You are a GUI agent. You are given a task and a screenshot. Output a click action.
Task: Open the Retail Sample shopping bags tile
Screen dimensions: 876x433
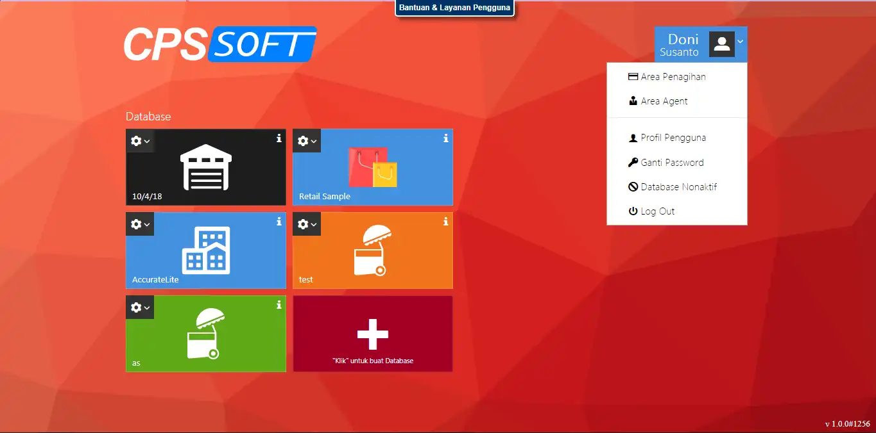click(373, 167)
